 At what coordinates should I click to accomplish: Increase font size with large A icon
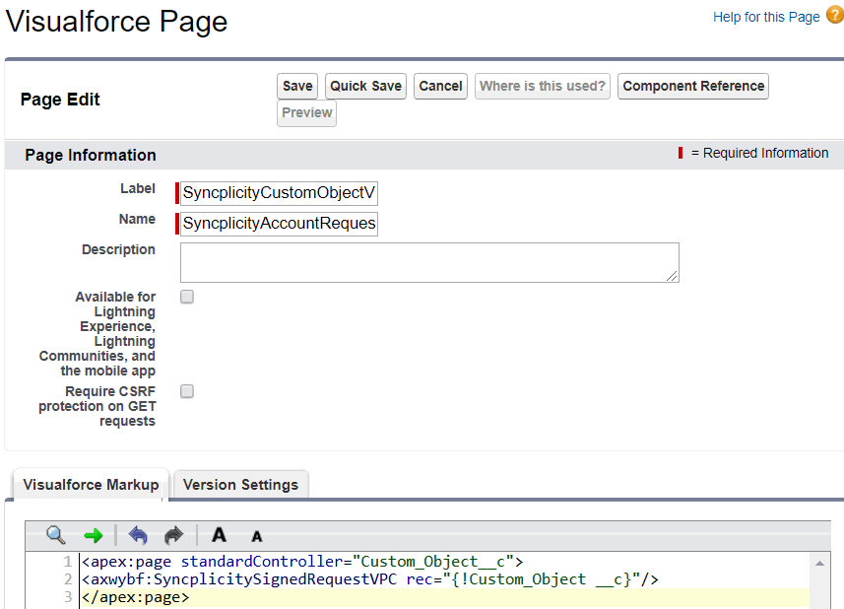tap(219, 535)
